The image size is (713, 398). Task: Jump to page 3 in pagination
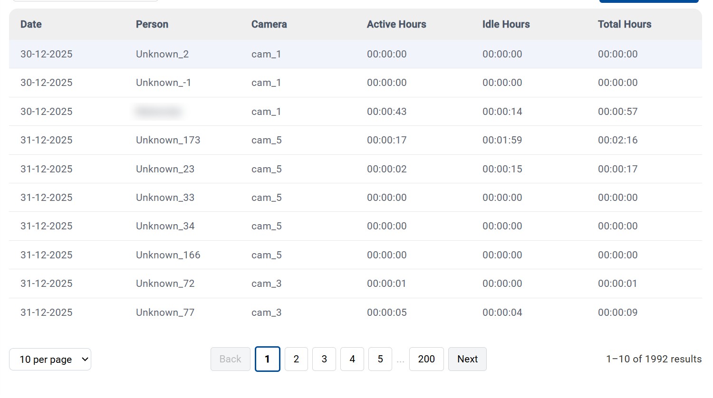pyautogui.click(x=324, y=359)
